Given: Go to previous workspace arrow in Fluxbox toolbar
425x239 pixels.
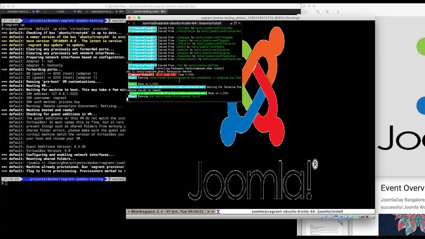Looking at the screenshot, I should (128, 211).
